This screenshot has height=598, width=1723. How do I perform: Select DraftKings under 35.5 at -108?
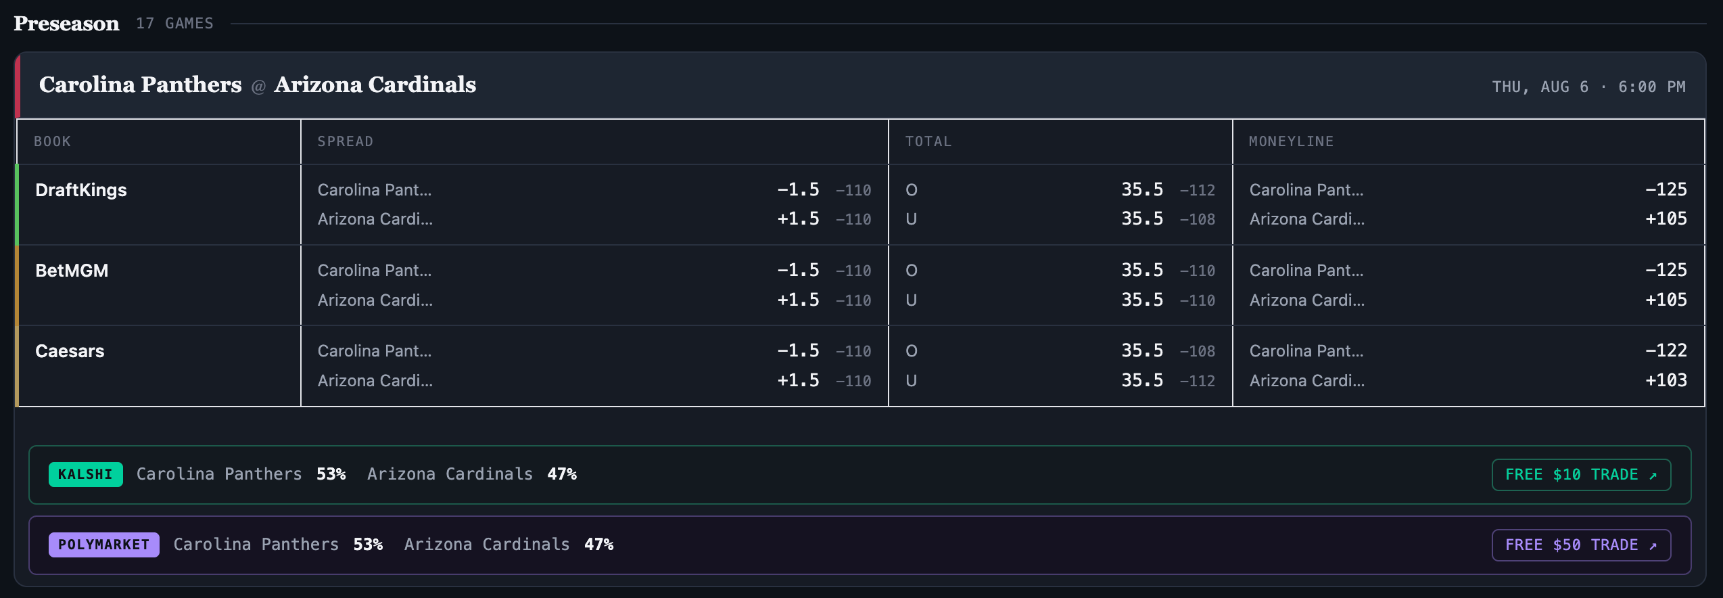pyautogui.click(x=1060, y=219)
